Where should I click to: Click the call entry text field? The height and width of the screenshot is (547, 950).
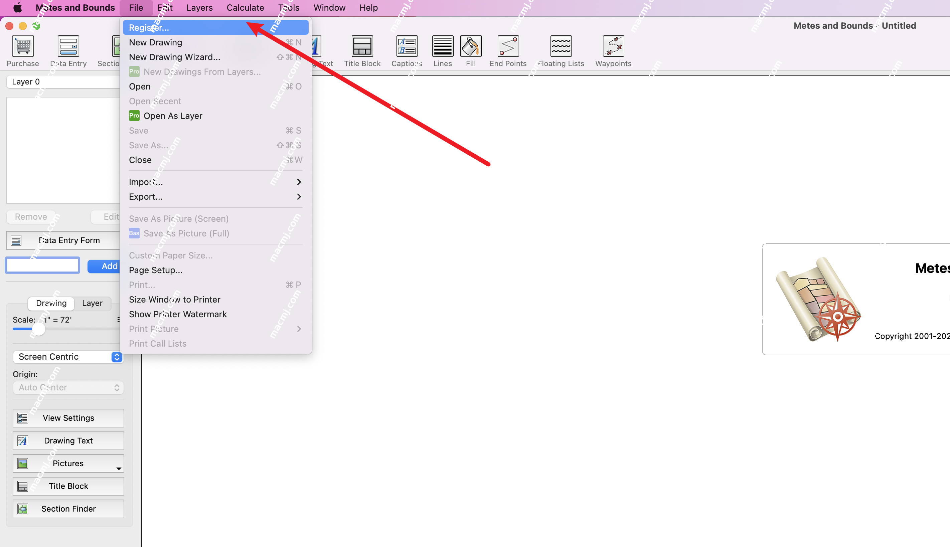coord(42,265)
